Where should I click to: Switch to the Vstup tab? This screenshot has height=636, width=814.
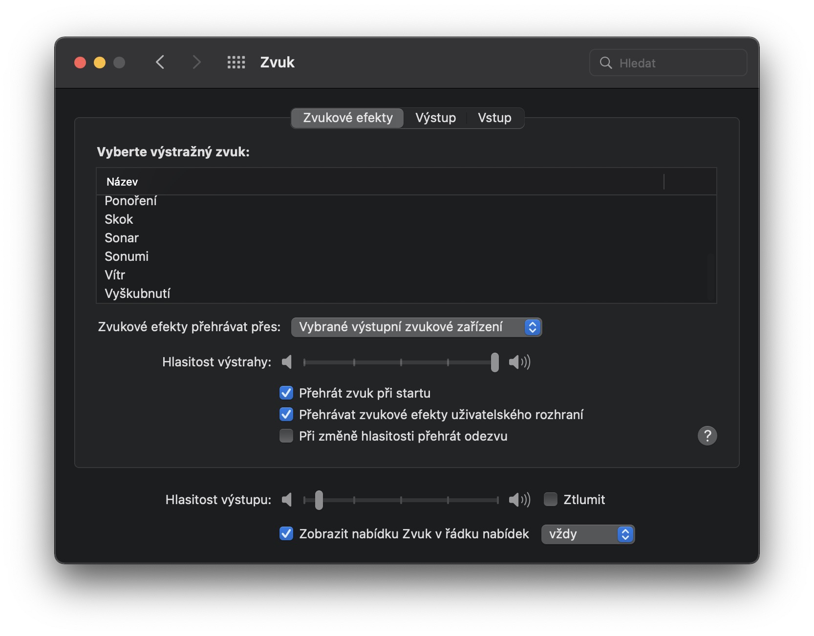[x=494, y=118]
